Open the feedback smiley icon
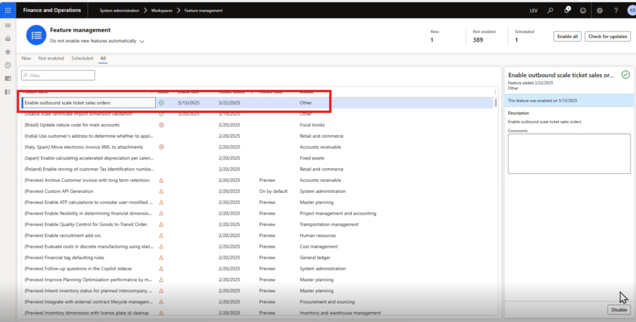Image resolution: width=636 pixels, height=322 pixels. [x=583, y=11]
